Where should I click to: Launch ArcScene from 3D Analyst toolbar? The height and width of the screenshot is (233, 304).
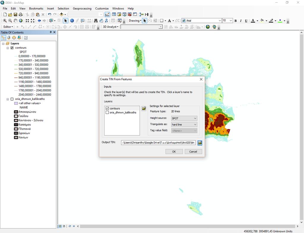click(x=208, y=27)
